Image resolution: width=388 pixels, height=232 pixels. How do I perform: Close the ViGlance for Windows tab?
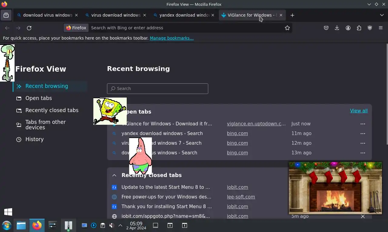click(281, 15)
